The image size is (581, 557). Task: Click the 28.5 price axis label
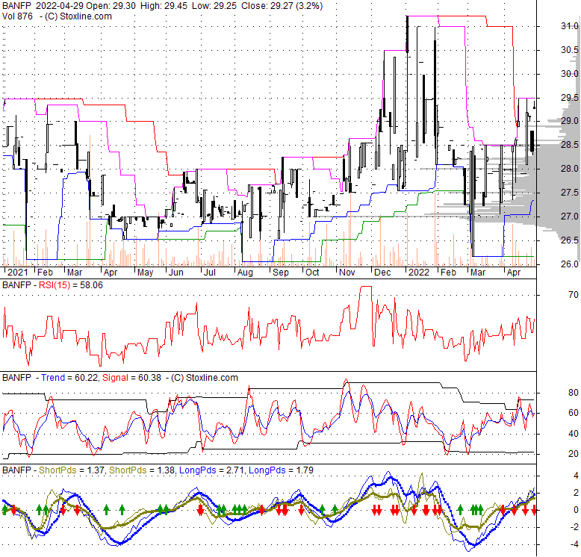tap(570, 145)
